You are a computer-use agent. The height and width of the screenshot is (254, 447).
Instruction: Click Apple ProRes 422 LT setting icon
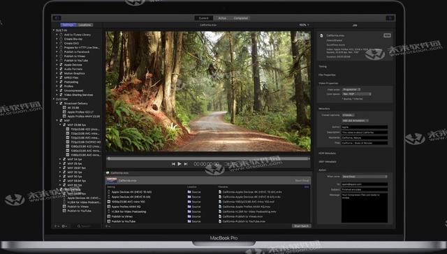(x=64, y=112)
